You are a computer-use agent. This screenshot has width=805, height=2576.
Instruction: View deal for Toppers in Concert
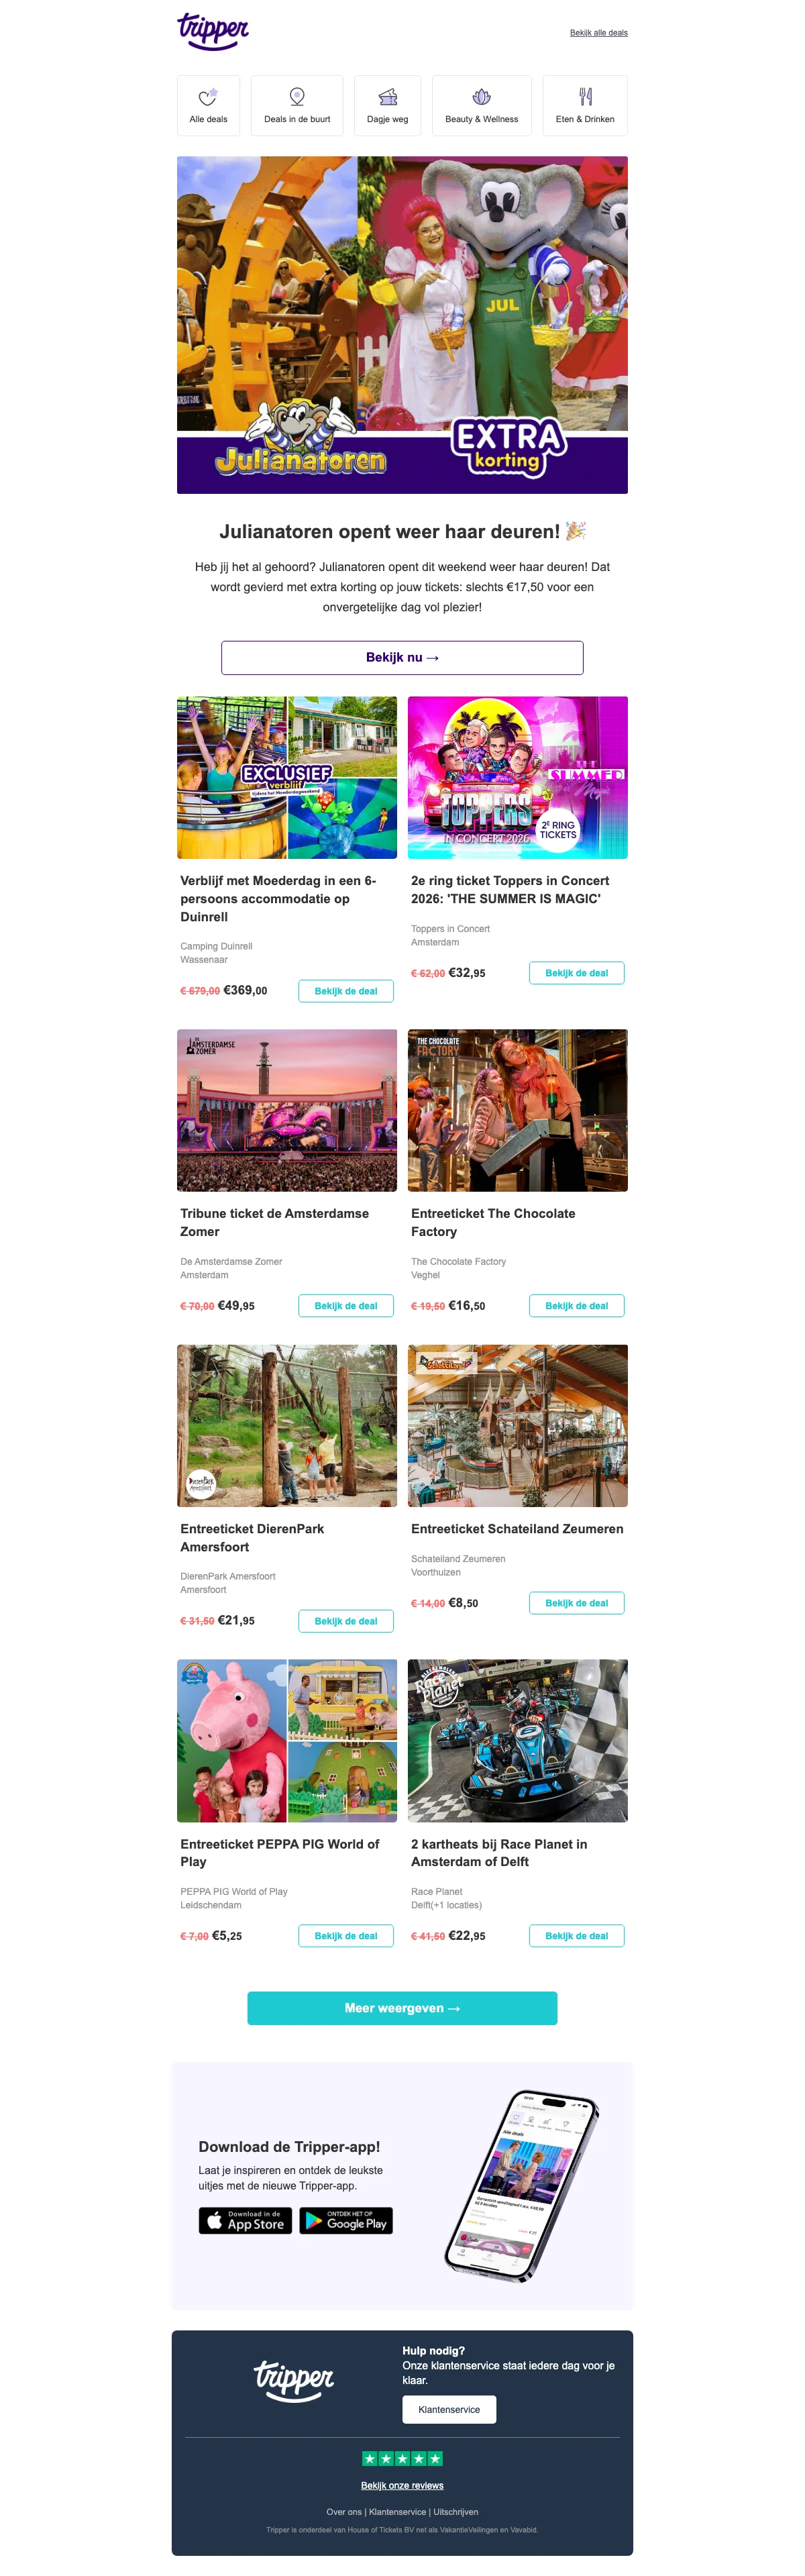[576, 973]
